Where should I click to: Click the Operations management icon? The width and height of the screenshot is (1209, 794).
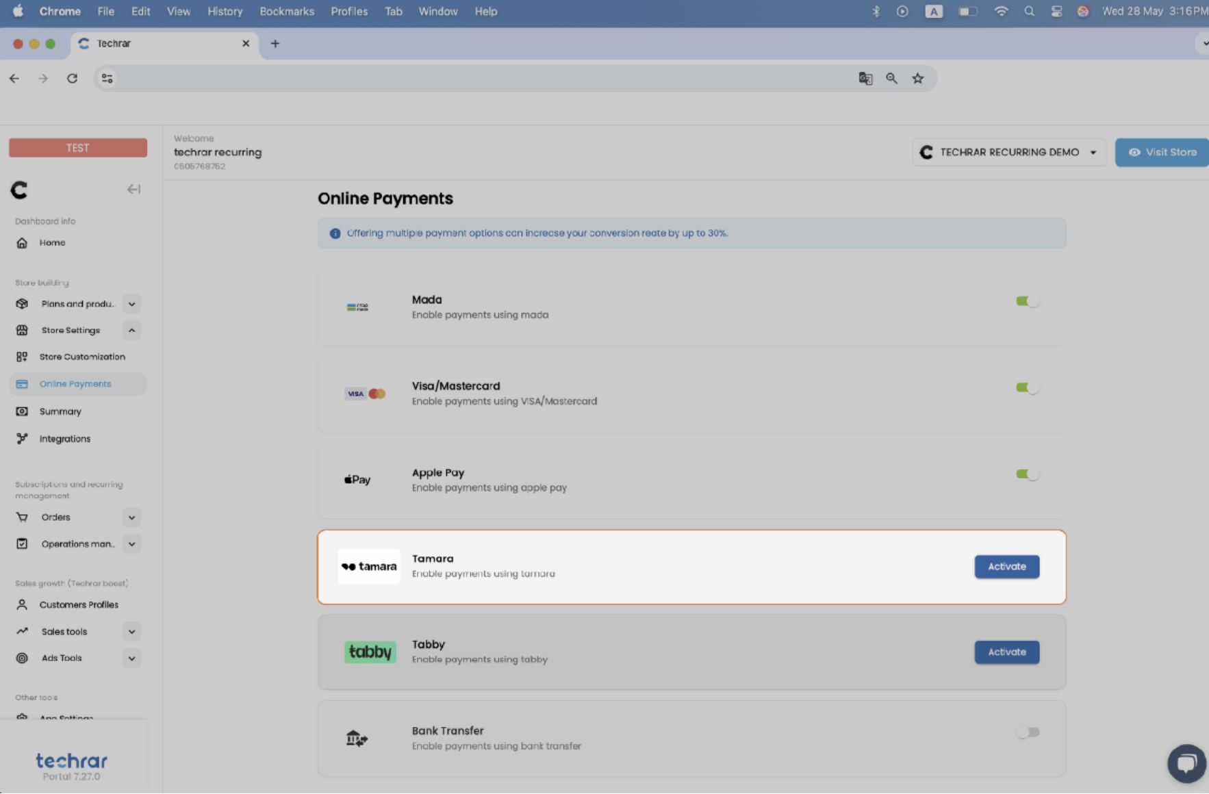22,544
